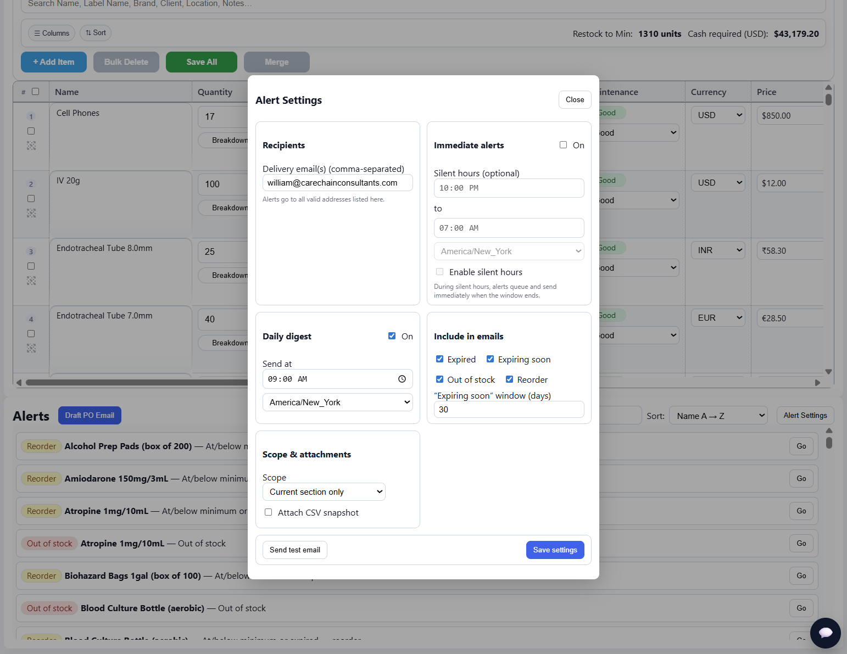The width and height of the screenshot is (847, 654).
Task: Click Send test email
Action: click(x=294, y=550)
